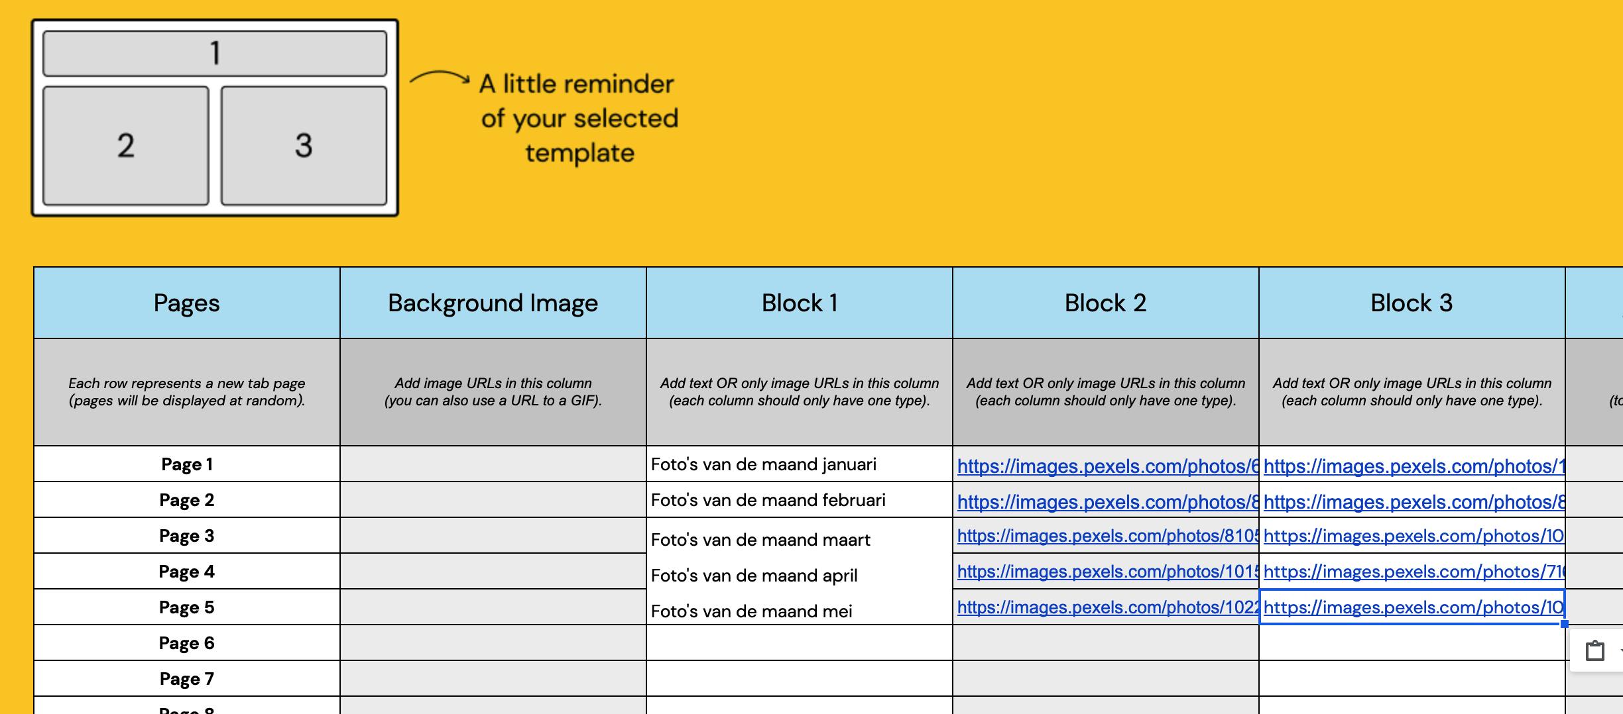Click the "Page 3" row label cell

click(186, 536)
